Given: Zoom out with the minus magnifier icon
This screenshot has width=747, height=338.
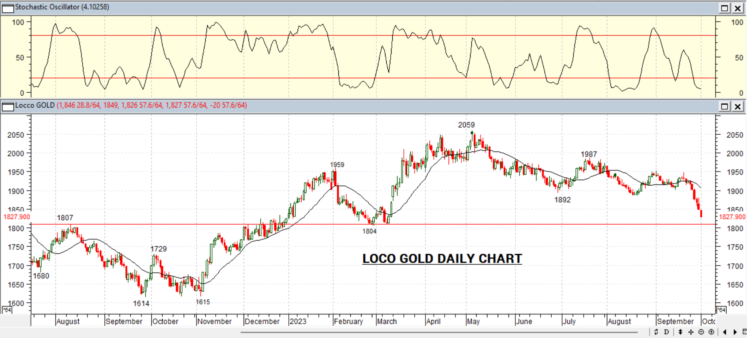Looking at the screenshot, I should click(701, 332).
